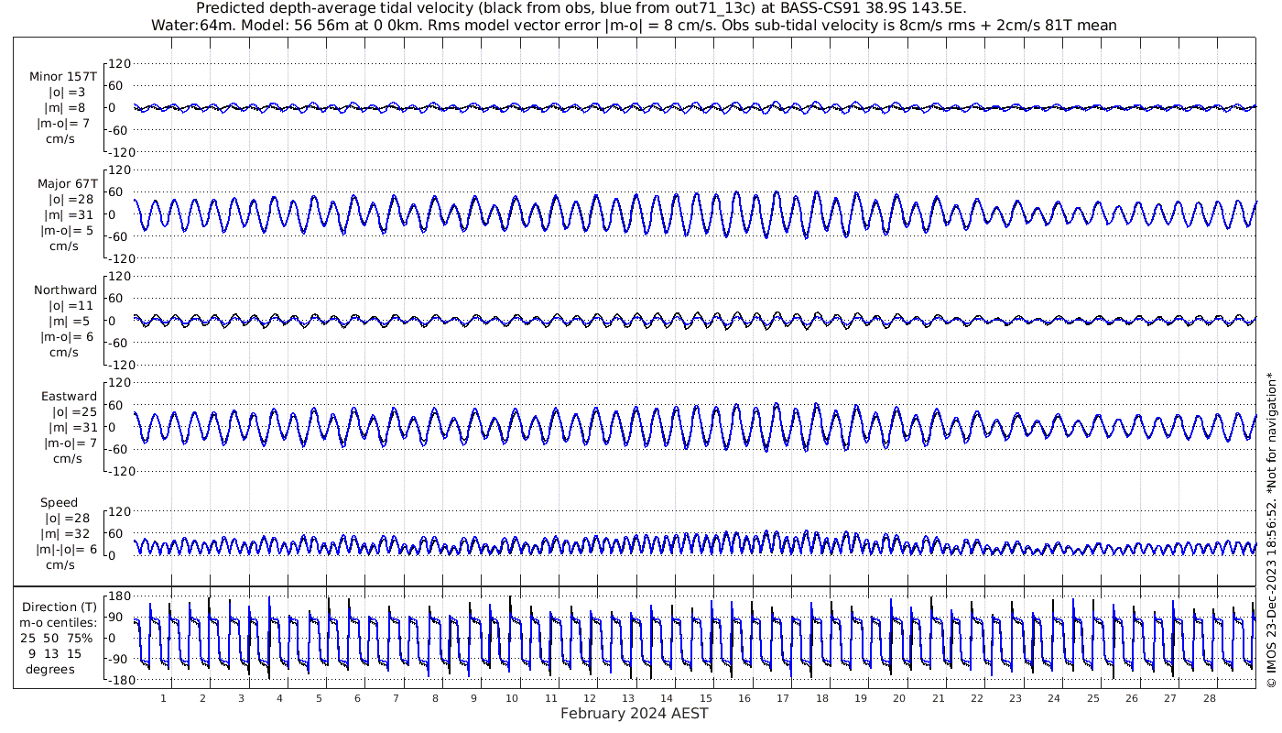
Task: Click day 21 on the date axis
Action: (x=939, y=698)
